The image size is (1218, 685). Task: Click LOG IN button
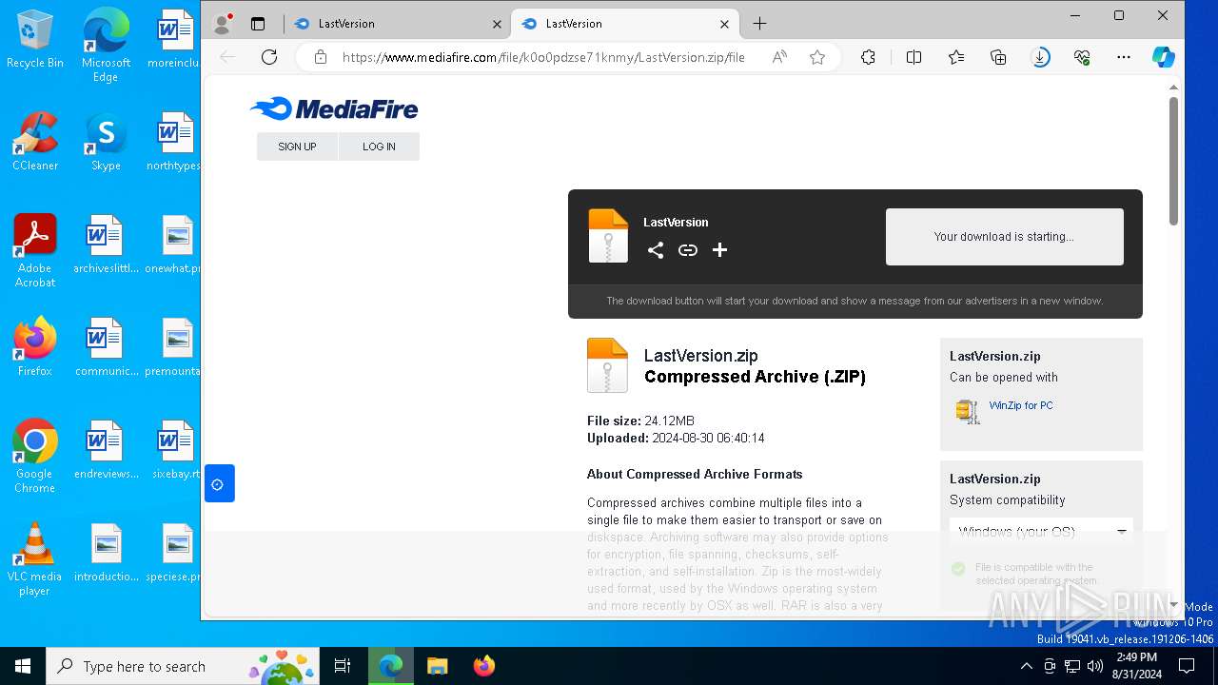point(379,147)
